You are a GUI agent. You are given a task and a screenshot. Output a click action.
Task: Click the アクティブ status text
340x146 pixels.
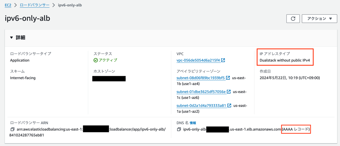tap(108, 60)
